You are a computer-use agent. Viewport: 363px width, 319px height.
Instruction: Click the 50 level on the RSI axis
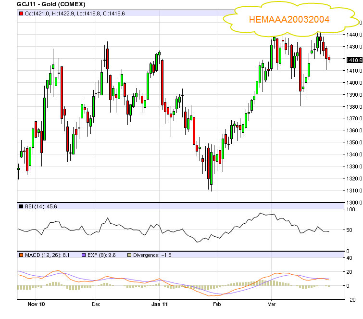pyautogui.click(x=350, y=230)
